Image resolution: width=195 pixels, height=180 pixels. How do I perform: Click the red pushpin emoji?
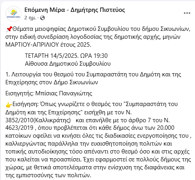(9, 29)
